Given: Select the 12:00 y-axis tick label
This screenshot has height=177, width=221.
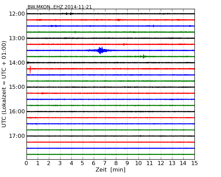Looking at the screenshot, I should 17,14.
